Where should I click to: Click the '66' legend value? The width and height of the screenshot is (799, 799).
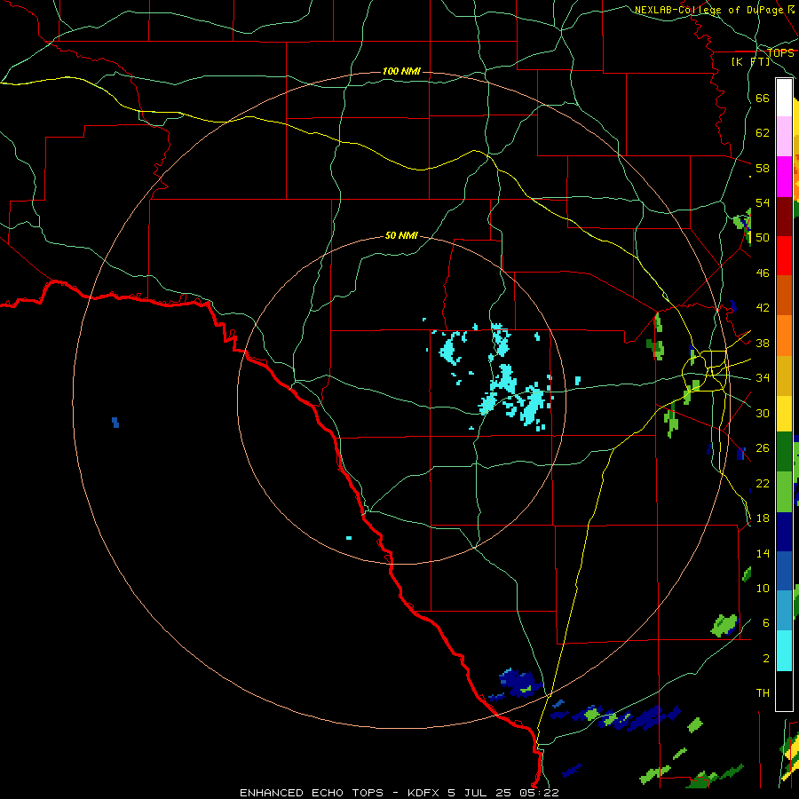(x=763, y=98)
